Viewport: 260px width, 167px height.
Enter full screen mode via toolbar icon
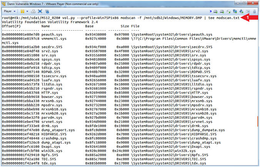[x=40, y=11]
